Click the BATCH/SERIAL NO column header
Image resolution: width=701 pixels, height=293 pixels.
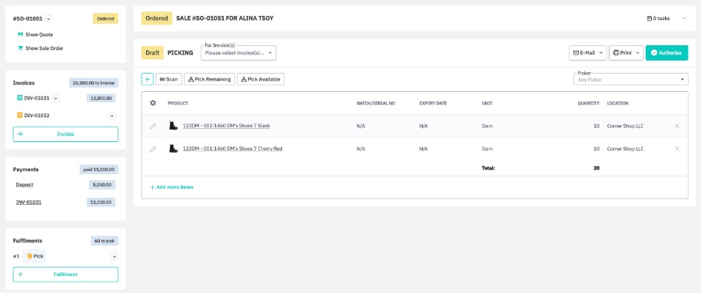pyautogui.click(x=376, y=104)
